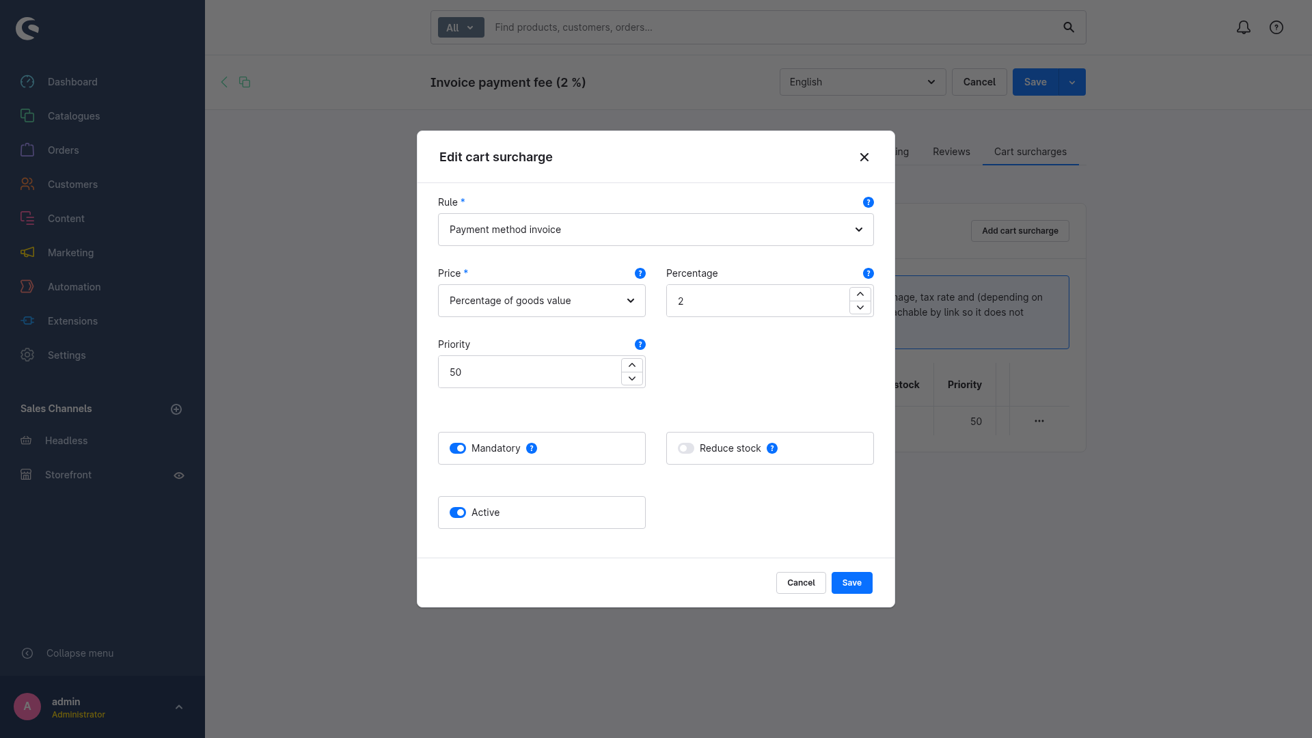Expand the All search filter dropdown
Viewport: 1312px width, 738px height.
coord(461,27)
